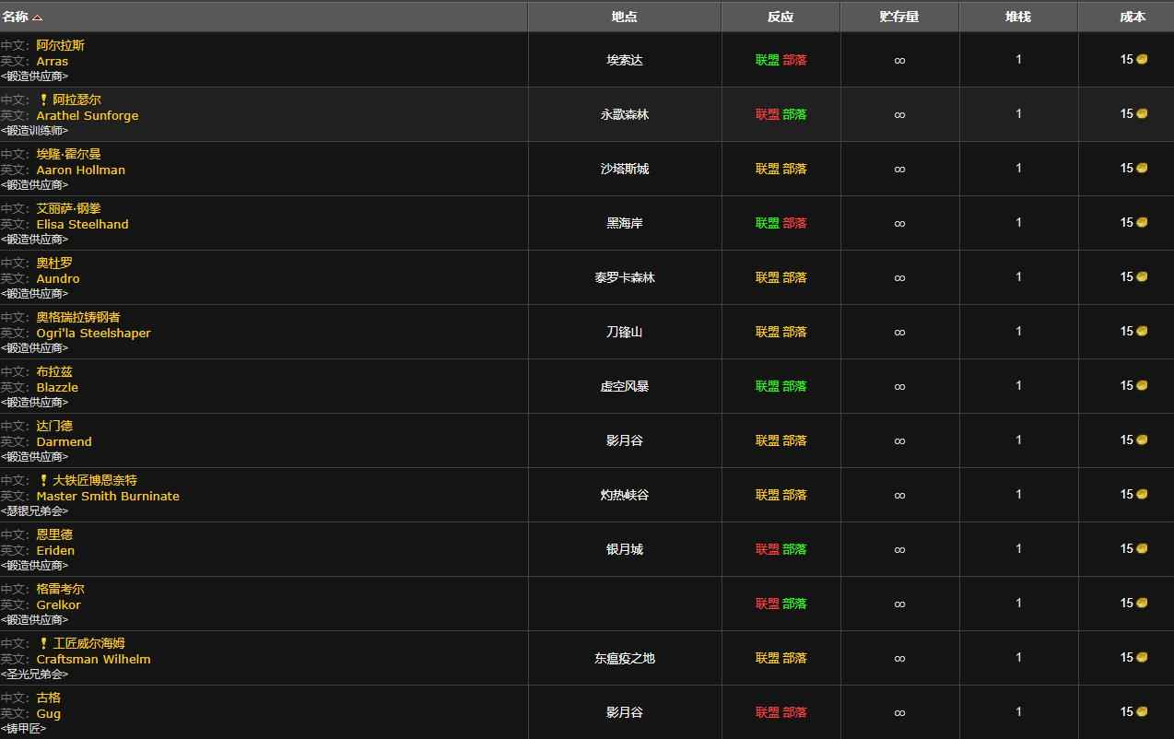The width and height of the screenshot is (1174, 739).
Task: Click the 联盟 部落 reaction in Eriden row
Action: 781,549
